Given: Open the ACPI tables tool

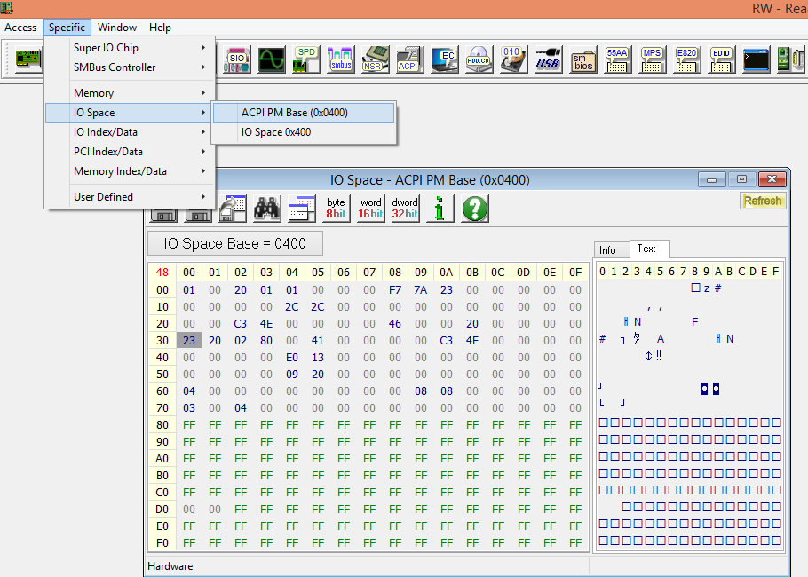Looking at the screenshot, I should point(409,59).
